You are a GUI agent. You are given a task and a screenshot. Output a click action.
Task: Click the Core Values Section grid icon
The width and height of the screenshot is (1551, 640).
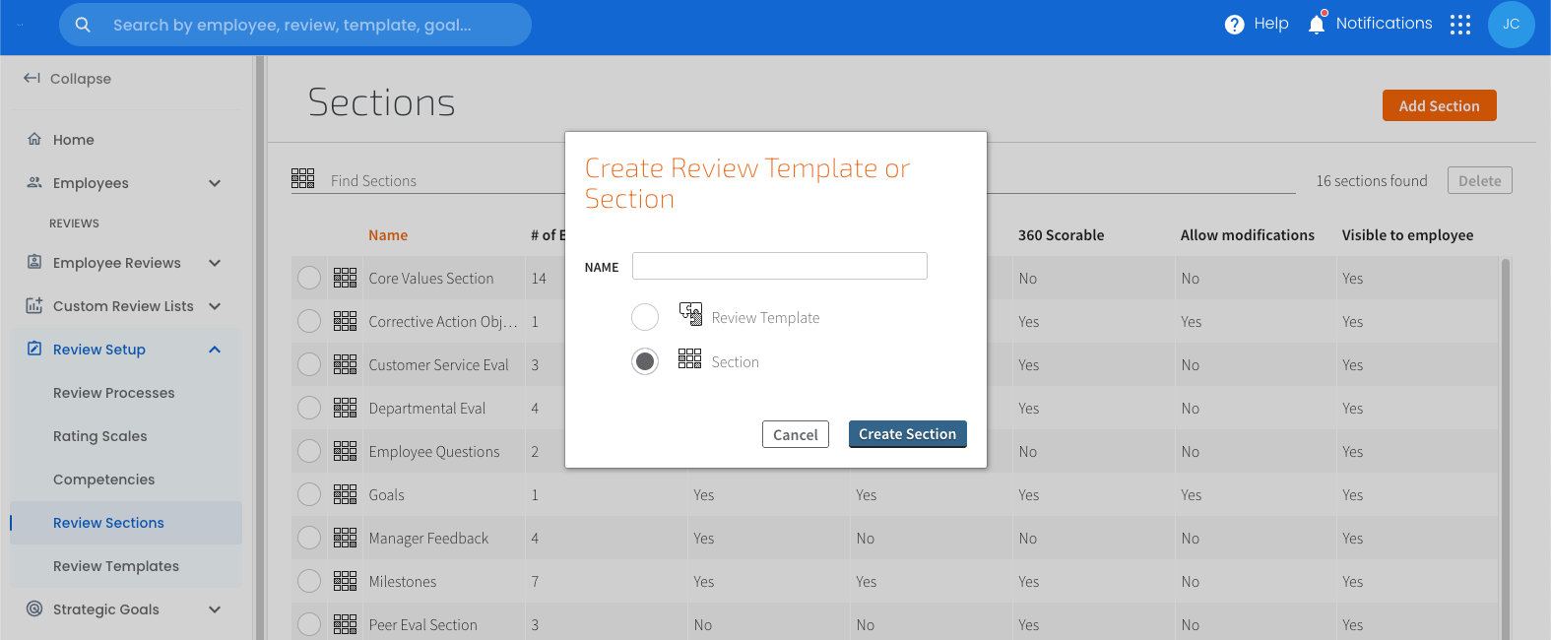pos(345,278)
